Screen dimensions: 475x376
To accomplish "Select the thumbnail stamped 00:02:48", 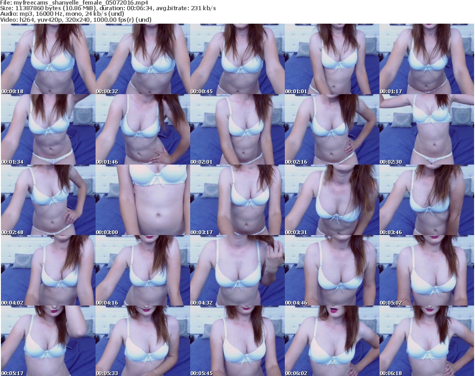I will tap(48, 200).
